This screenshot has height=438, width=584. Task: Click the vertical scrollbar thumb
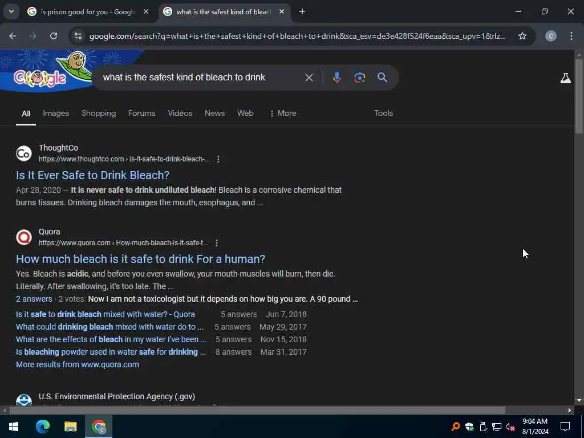579,96
